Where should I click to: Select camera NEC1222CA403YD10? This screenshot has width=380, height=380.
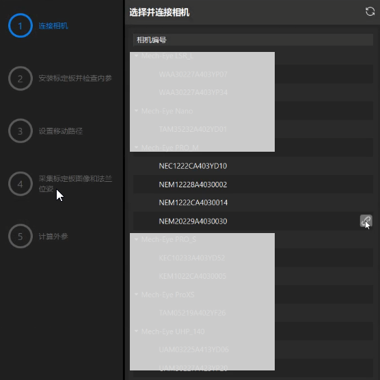pyautogui.click(x=253, y=166)
